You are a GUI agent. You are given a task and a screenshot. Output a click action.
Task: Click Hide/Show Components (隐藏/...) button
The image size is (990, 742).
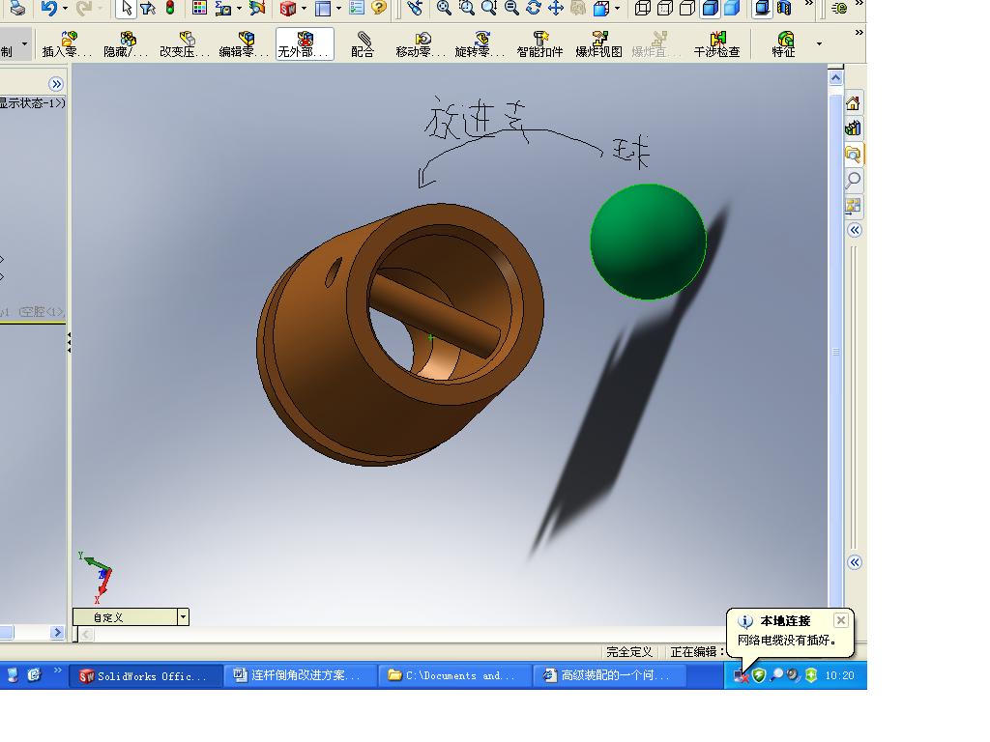coord(126,44)
